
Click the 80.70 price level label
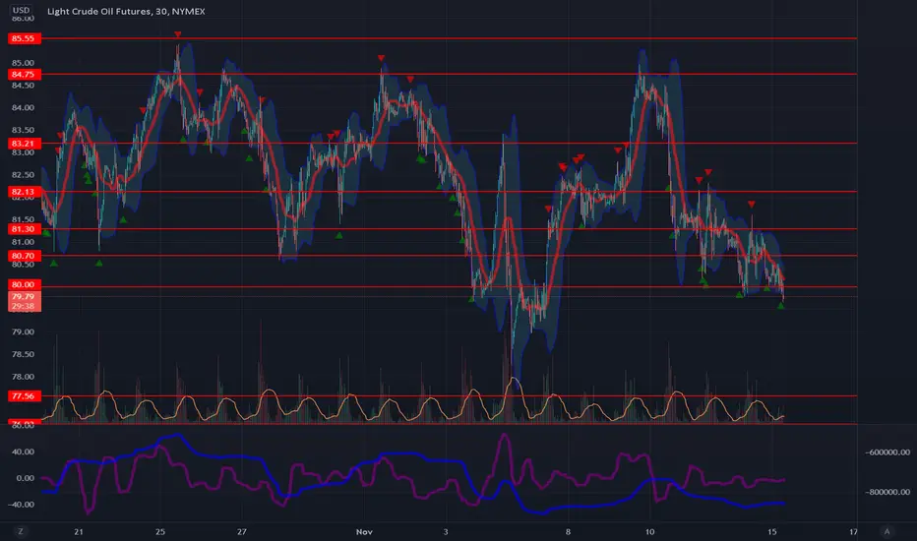tap(24, 256)
